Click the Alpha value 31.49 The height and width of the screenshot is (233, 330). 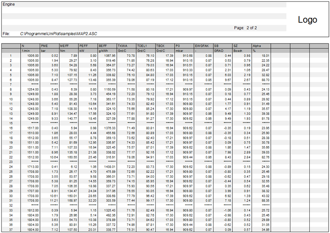click(266, 104)
